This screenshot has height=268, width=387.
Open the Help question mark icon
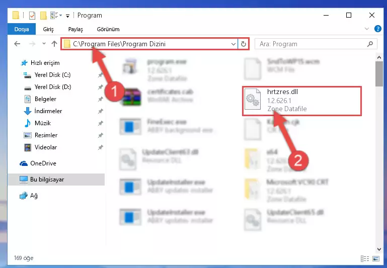377,29
